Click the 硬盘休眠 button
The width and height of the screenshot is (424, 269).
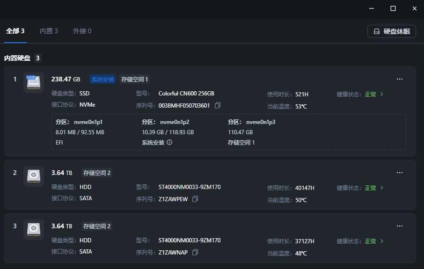[392, 31]
